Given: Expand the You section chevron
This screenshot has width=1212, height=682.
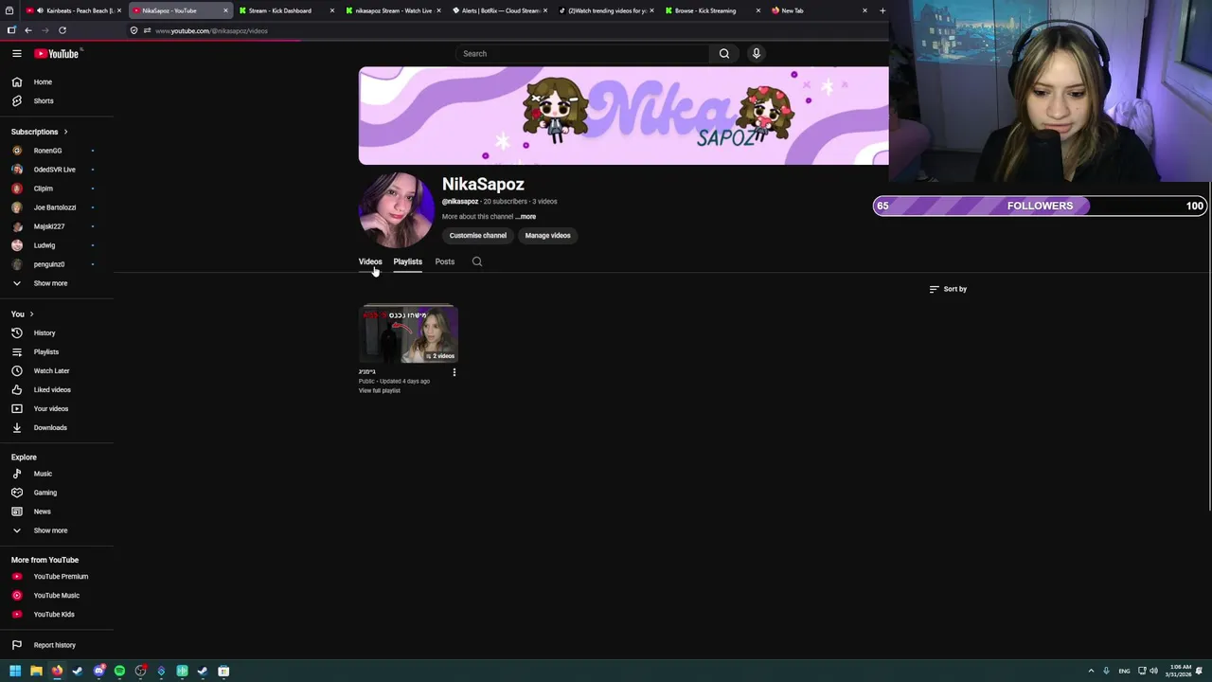Looking at the screenshot, I should (31, 314).
